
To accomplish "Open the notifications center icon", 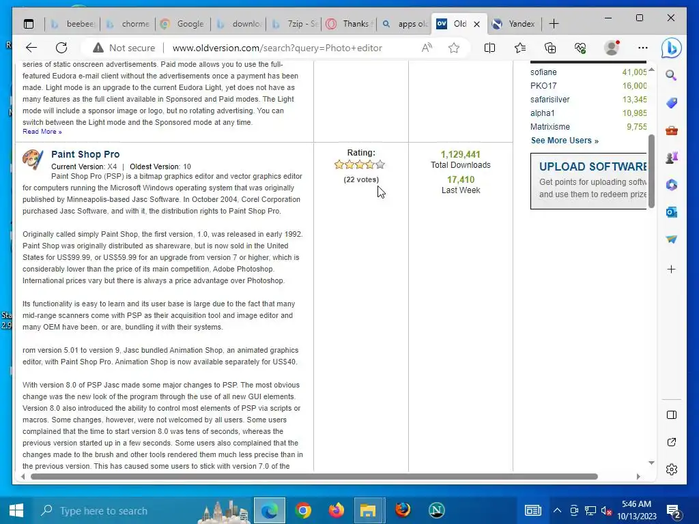I will (673, 512).
